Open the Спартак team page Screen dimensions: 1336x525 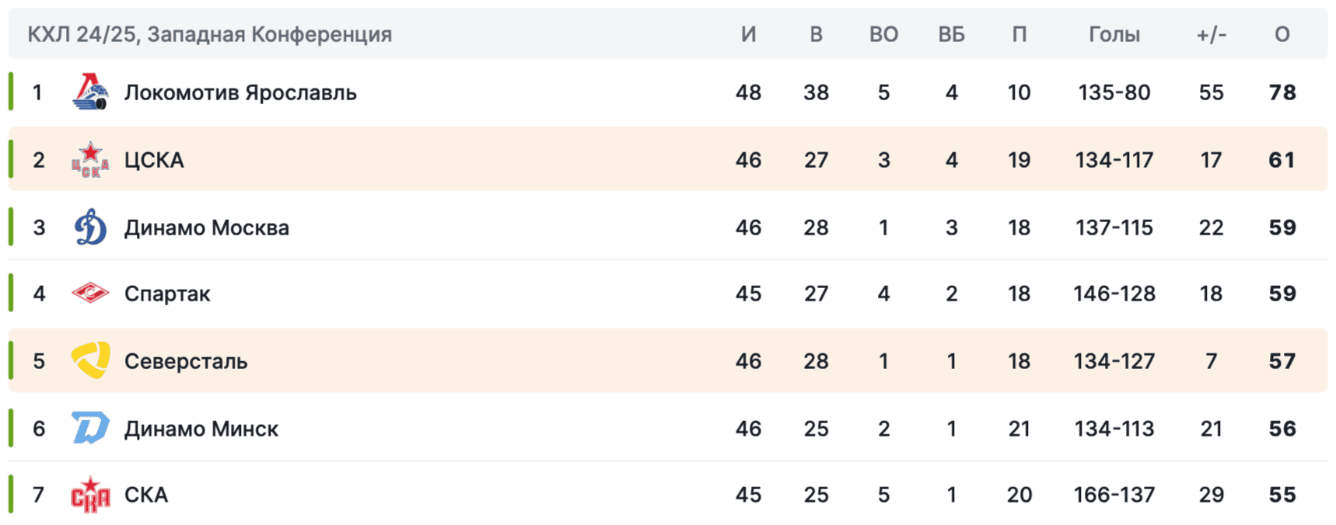(167, 294)
